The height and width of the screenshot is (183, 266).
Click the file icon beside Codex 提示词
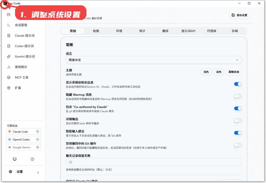pyautogui.click(x=9, y=46)
